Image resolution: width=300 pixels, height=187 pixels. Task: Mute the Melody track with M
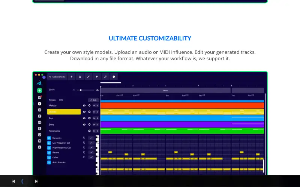(x=94, y=105)
